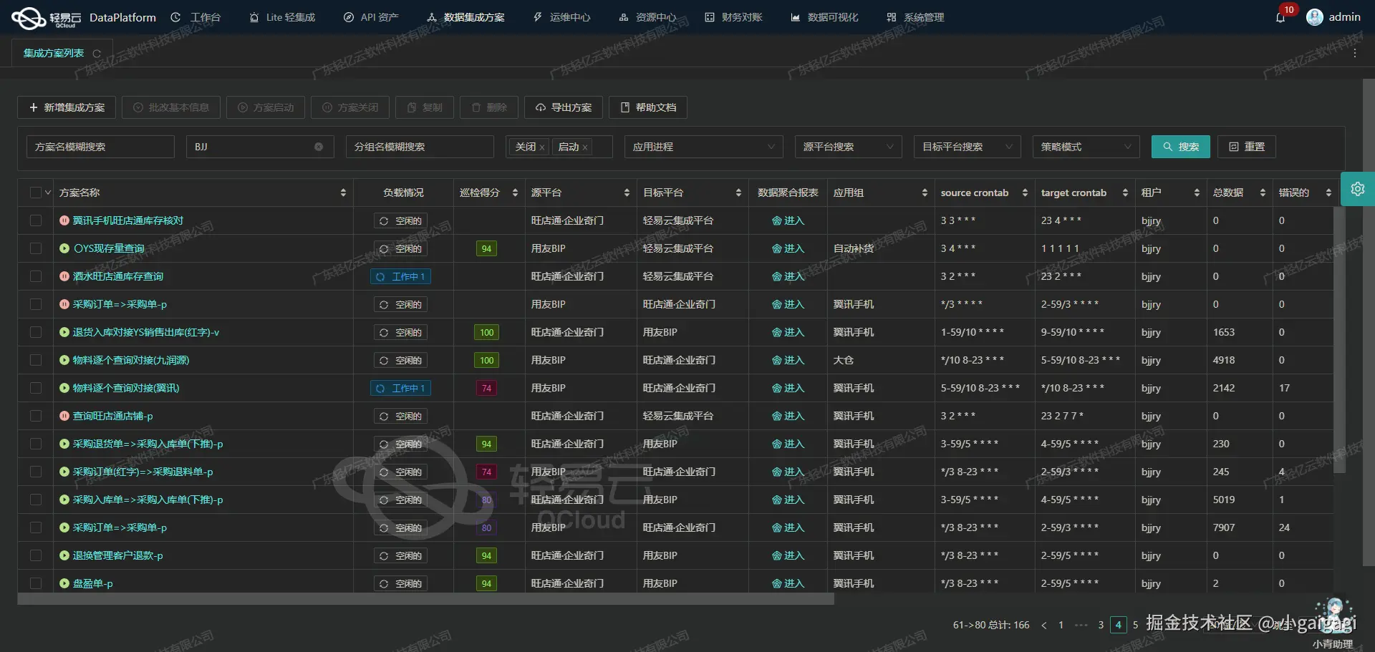Switch to 数据可视化 in top navigation
The image size is (1375, 652).
point(824,17)
